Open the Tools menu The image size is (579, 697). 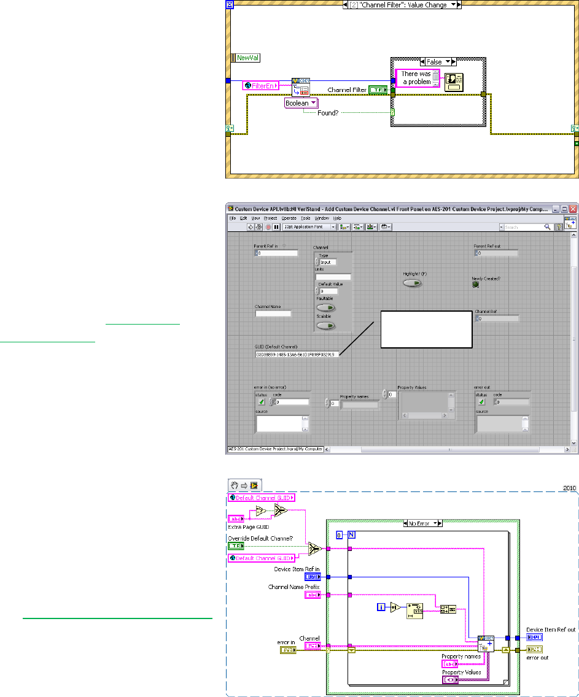coord(306,218)
